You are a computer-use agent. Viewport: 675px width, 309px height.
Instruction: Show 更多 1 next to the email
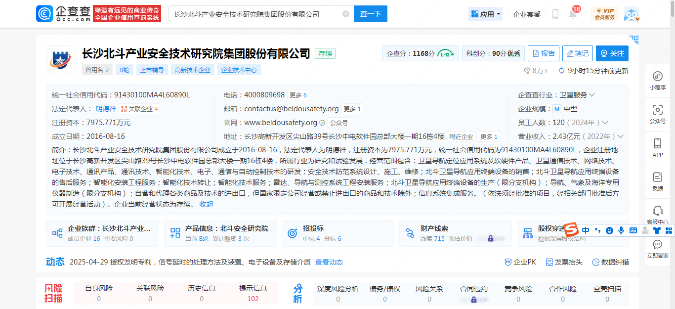(352, 109)
